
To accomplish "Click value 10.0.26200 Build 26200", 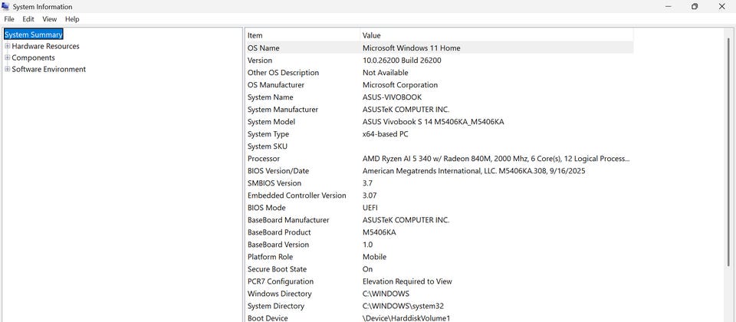I will [x=402, y=60].
